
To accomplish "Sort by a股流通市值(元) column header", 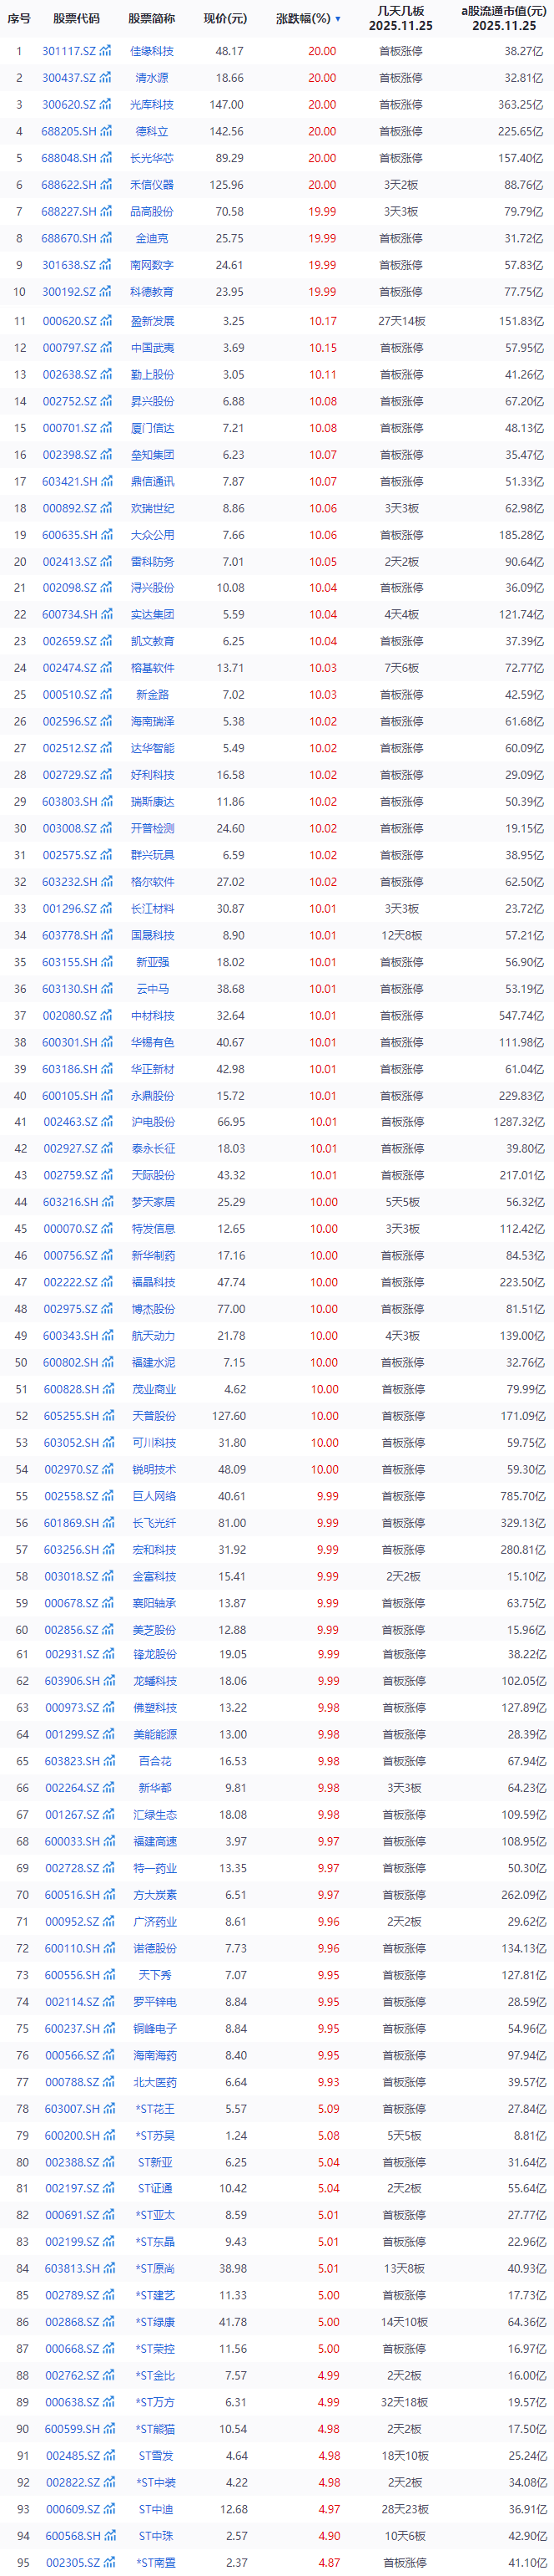I will 503,18.
